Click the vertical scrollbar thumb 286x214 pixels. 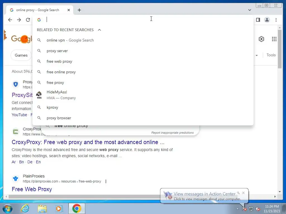(280, 49)
